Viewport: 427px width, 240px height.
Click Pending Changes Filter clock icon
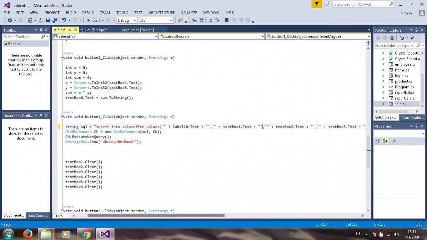pyautogui.click(x=402, y=38)
